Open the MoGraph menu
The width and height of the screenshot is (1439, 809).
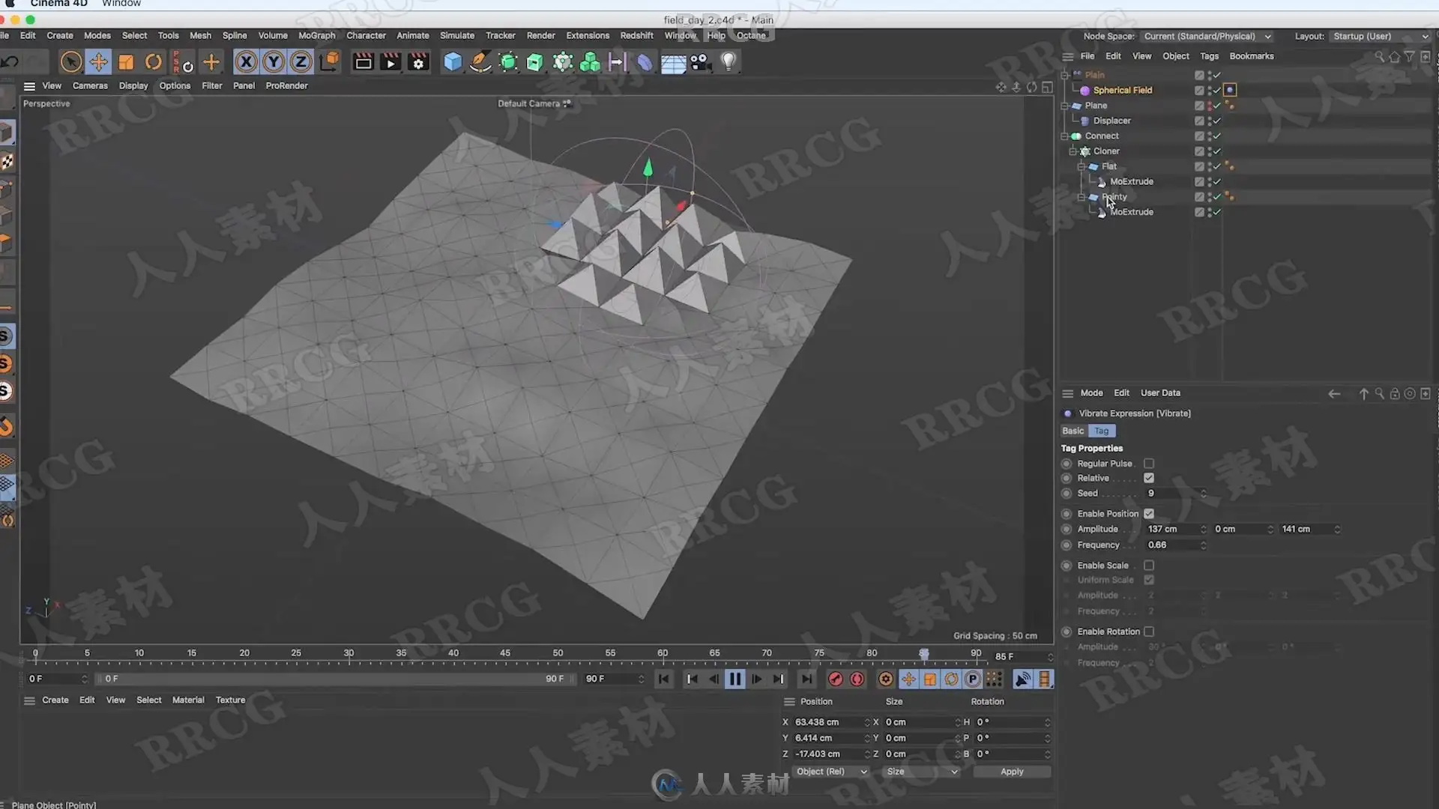coord(316,35)
